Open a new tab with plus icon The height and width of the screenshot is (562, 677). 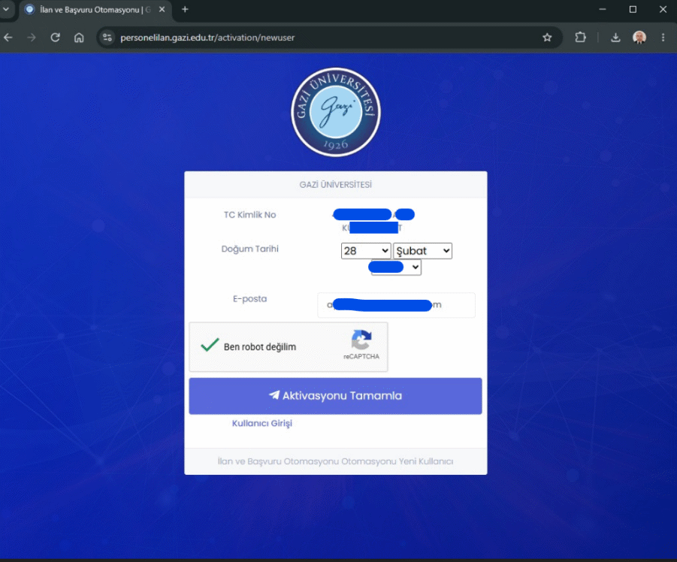pyautogui.click(x=185, y=9)
